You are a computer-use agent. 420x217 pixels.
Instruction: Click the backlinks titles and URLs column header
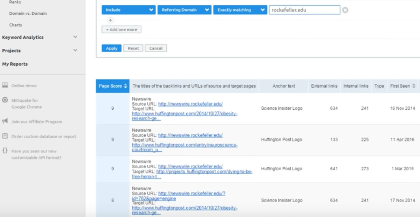194,86
